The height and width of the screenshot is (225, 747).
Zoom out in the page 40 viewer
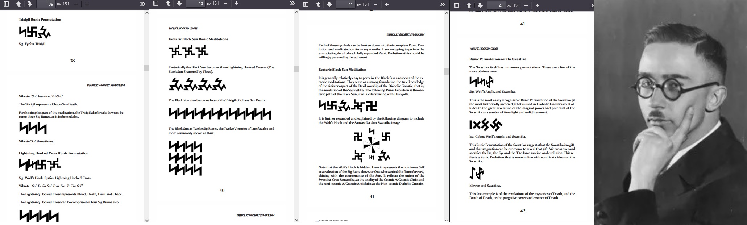point(225,4)
